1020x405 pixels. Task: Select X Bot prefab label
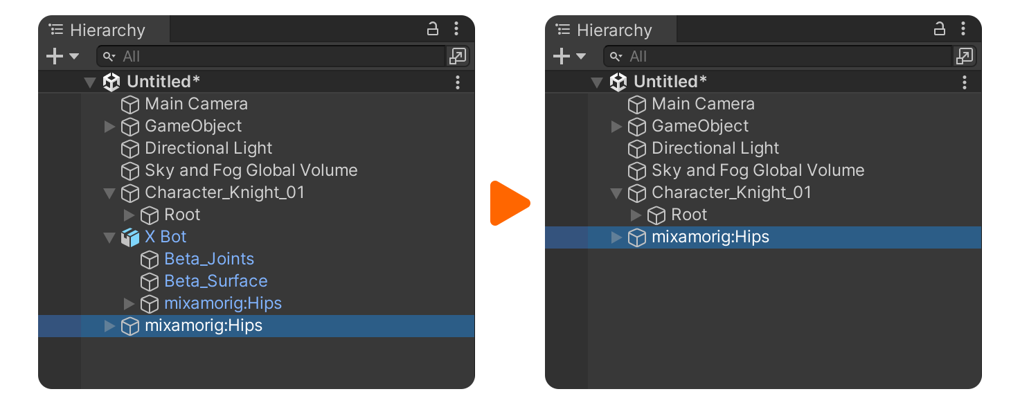(166, 237)
